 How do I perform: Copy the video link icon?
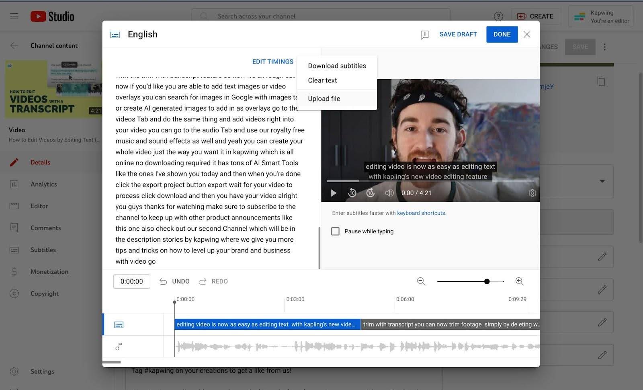tap(601, 81)
